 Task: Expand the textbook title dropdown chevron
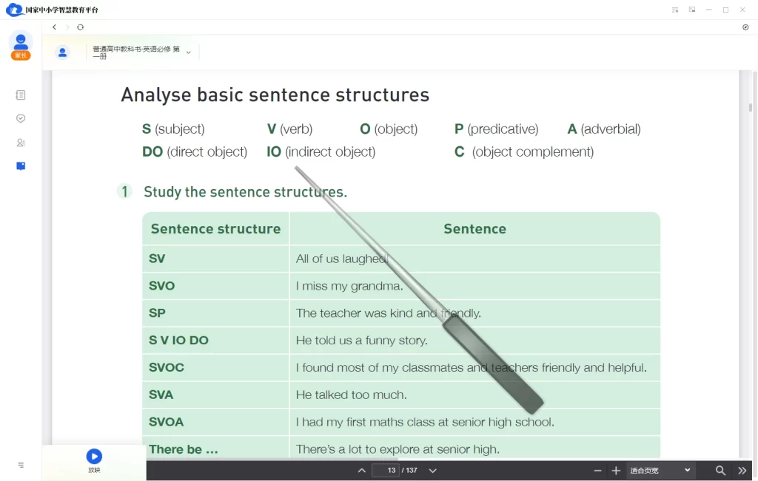pyautogui.click(x=188, y=52)
